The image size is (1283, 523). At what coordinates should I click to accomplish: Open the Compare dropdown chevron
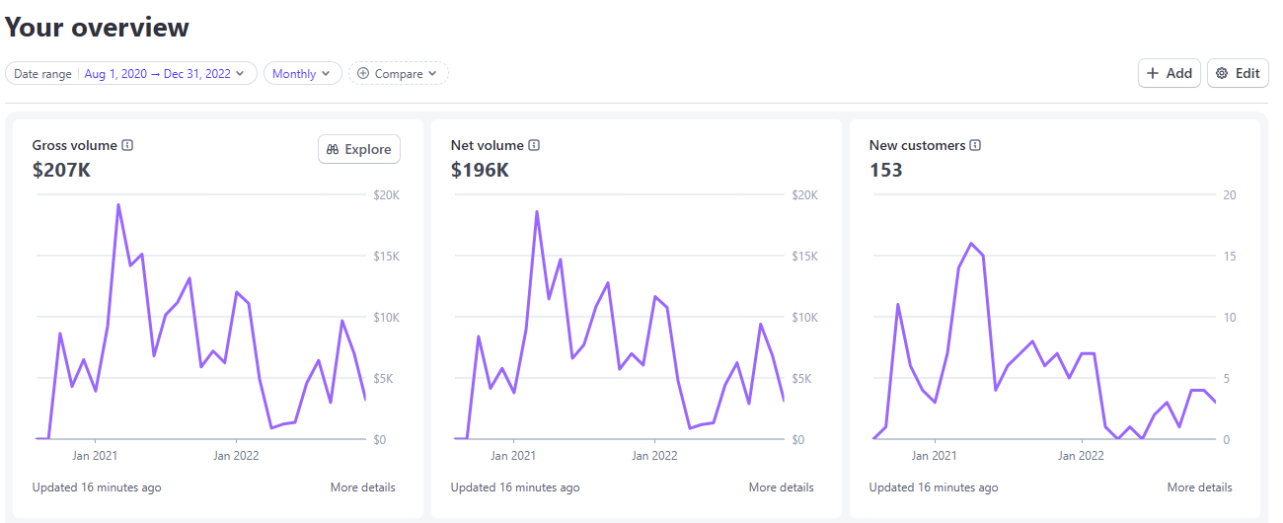(432, 74)
